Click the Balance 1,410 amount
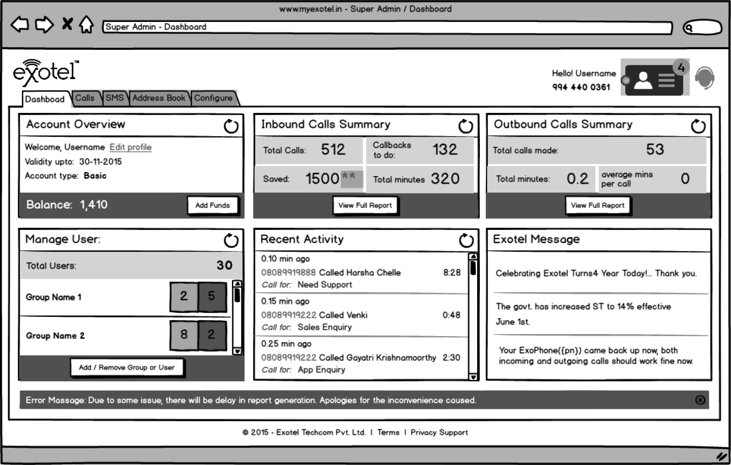 [94, 205]
